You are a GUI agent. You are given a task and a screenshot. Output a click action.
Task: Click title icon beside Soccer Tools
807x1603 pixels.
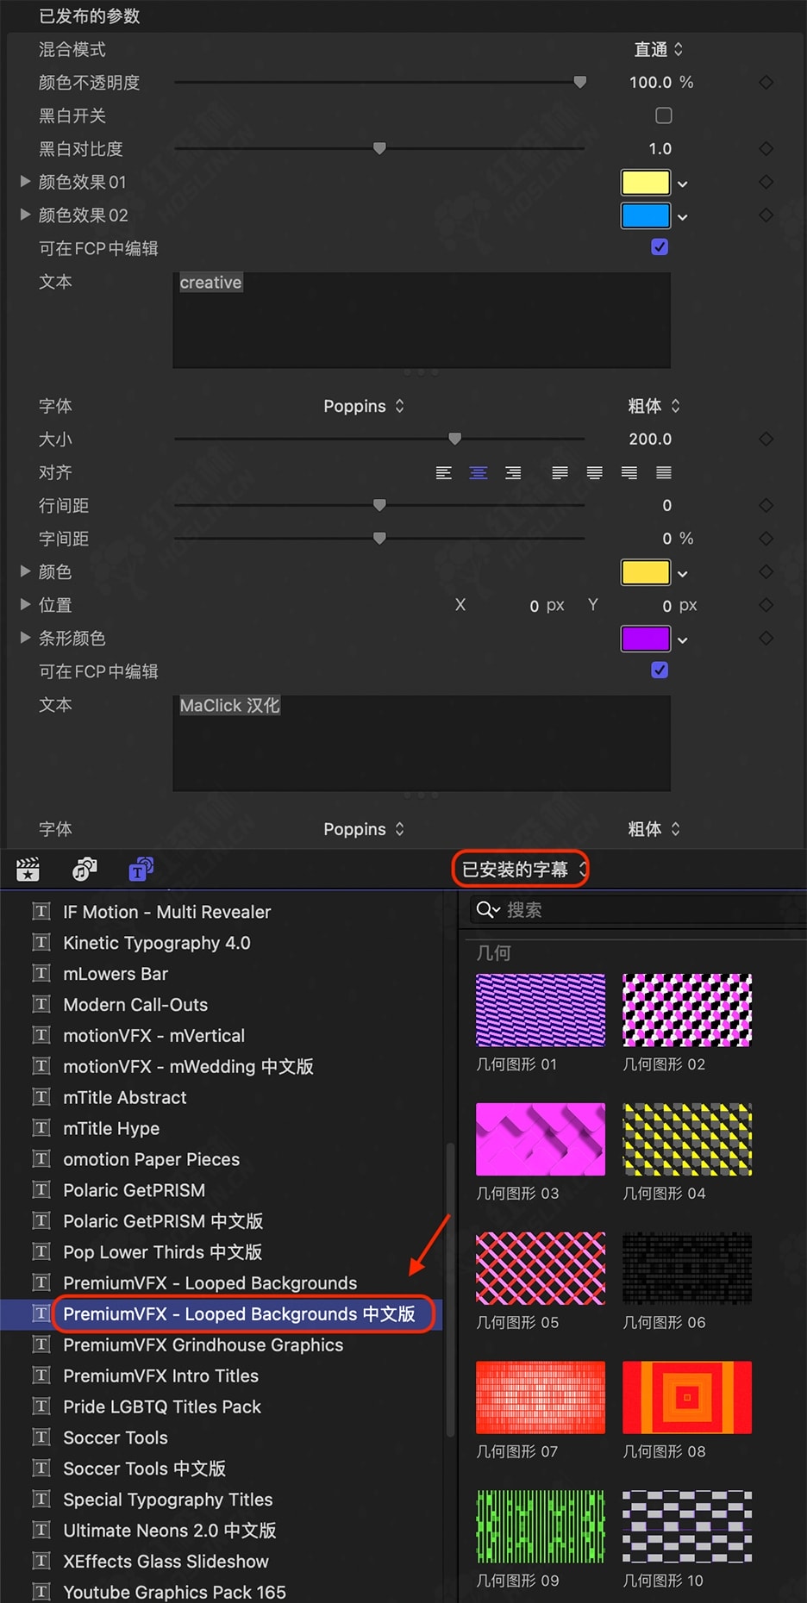click(x=41, y=1437)
